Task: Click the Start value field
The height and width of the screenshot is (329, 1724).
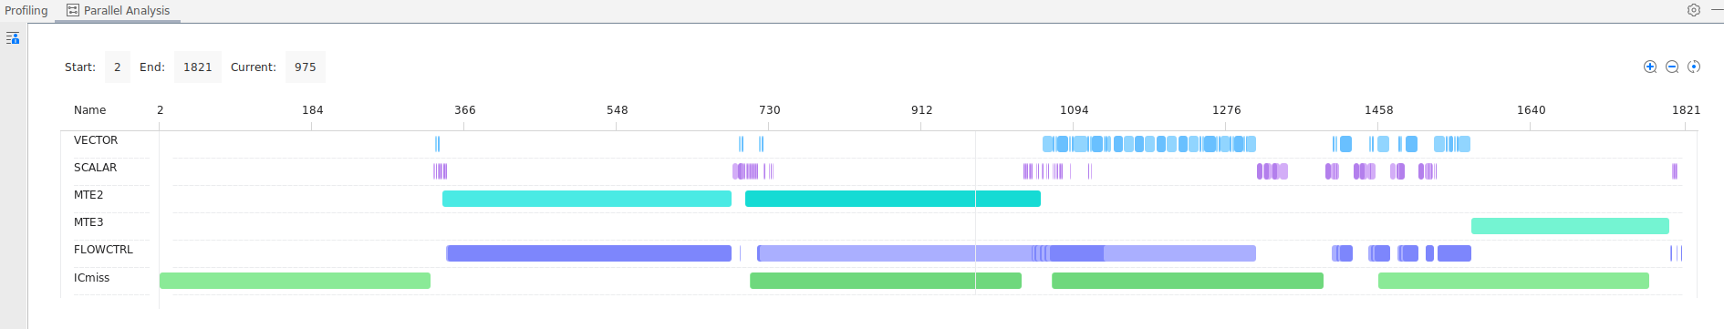Action: coord(117,67)
